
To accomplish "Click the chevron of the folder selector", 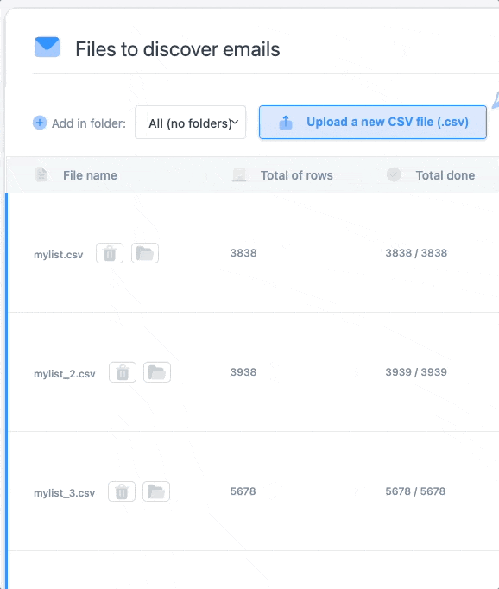I will [x=236, y=122].
